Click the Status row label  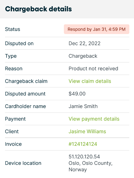pyautogui.click(x=12, y=29)
